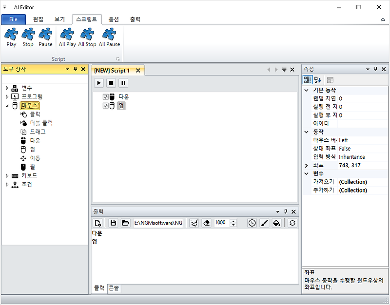Viewport: 390px width, 305px height.
Task: Collapse the 기본 동작 properties section
Action: click(x=306, y=90)
